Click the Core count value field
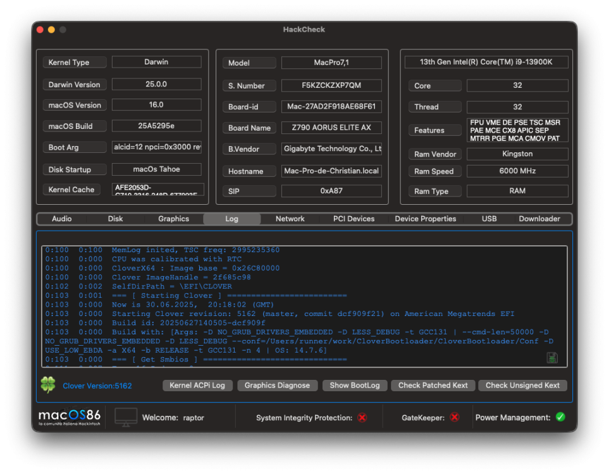This screenshot has width=609, height=474. click(x=517, y=85)
